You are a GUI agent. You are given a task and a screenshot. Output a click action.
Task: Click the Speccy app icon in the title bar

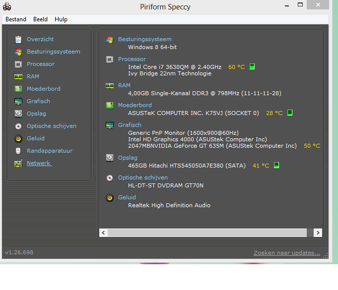7,6
